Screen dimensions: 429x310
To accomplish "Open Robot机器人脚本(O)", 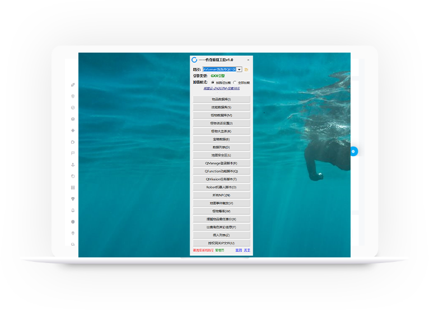I will 221,187.
